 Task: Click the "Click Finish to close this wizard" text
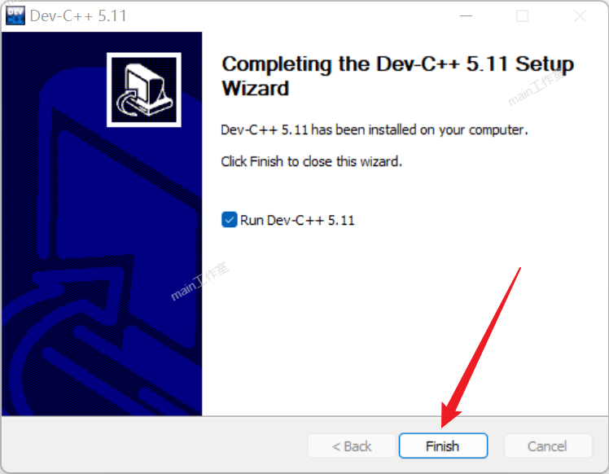tap(311, 161)
